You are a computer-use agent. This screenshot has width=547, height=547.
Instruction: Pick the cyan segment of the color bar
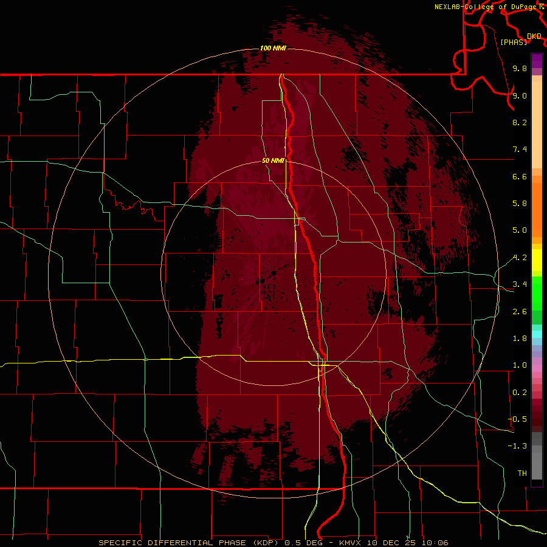[x=537, y=334]
